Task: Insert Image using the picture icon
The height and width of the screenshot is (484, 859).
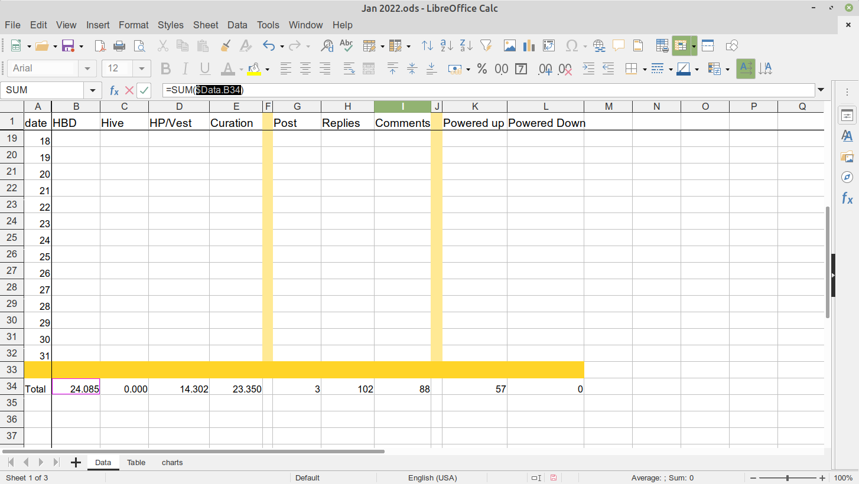Action: pos(510,46)
